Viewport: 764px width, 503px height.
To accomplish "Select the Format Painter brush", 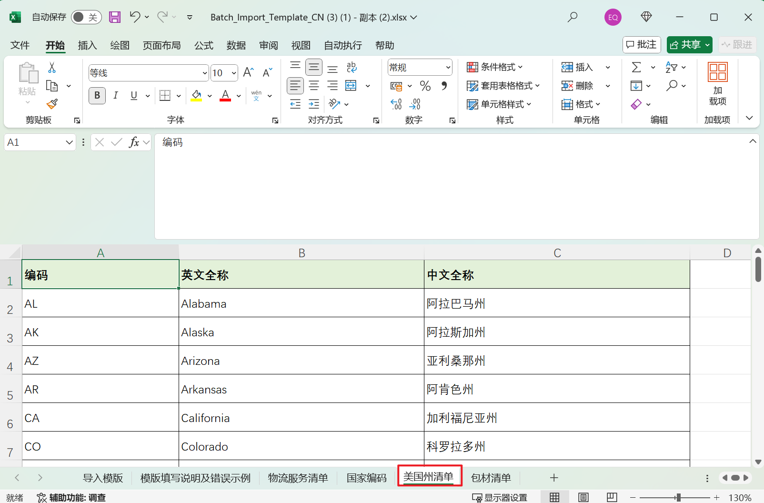I will (52, 104).
